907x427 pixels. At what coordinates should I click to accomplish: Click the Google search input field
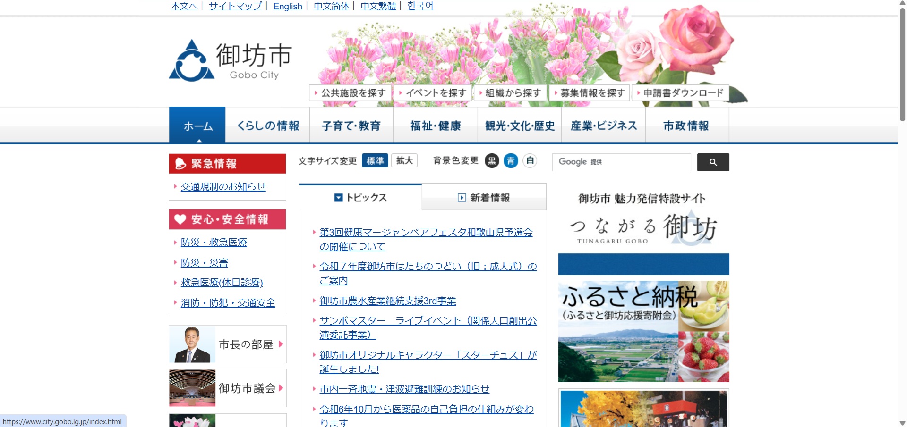tap(621, 162)
